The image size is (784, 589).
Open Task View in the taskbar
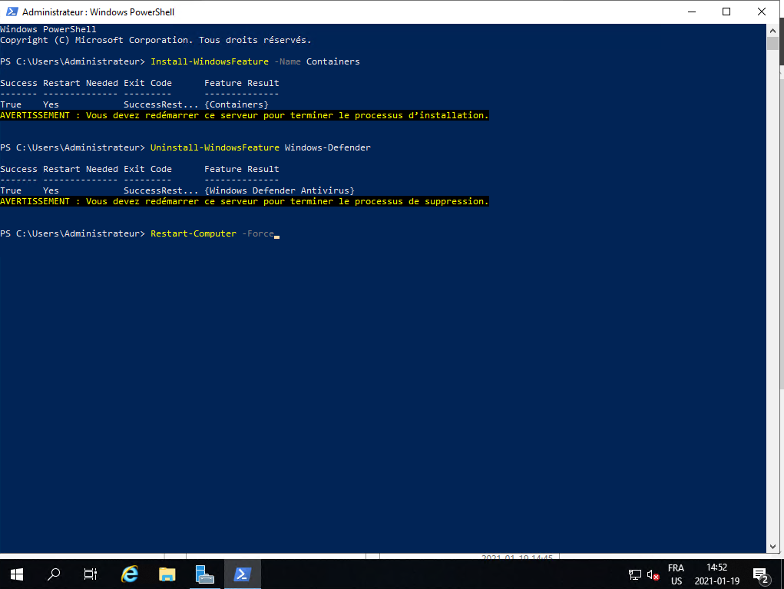click(x=91, y=574)
